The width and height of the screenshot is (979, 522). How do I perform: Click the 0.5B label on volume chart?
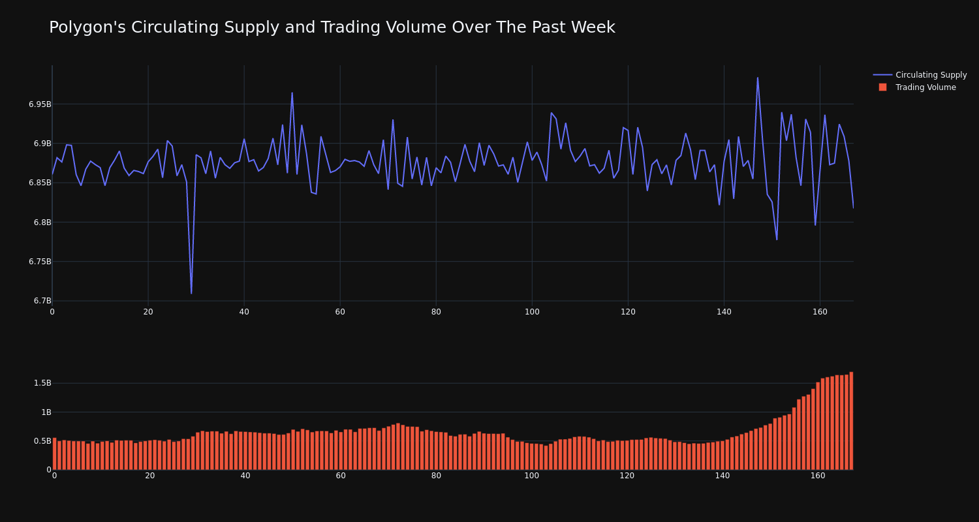click(42, 441)
